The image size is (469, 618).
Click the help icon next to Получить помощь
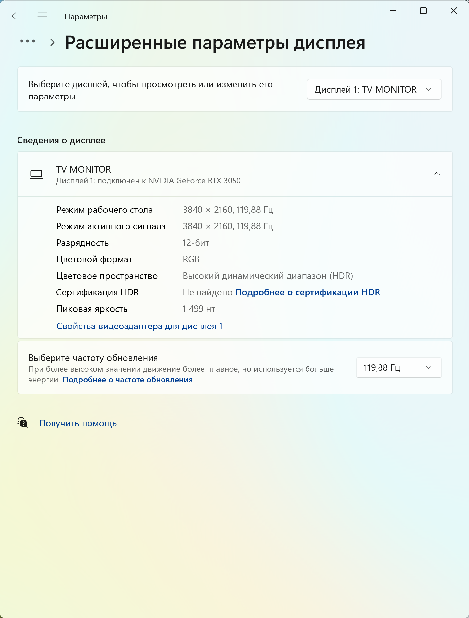(x=23, y=423)
